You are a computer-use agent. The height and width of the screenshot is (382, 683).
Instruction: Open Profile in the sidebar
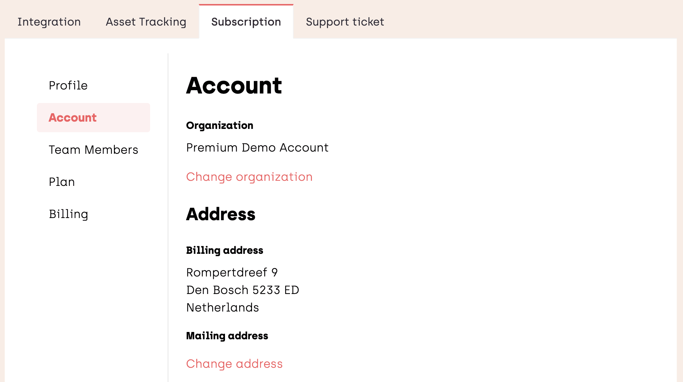tap(68, 85)
